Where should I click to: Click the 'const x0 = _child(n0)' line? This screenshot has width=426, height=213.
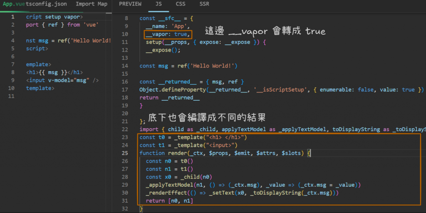(179, 177)
